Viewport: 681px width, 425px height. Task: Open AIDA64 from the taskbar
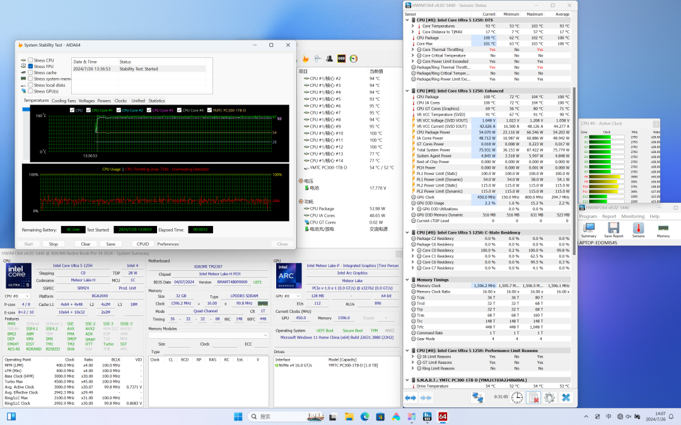pos(443,416)
